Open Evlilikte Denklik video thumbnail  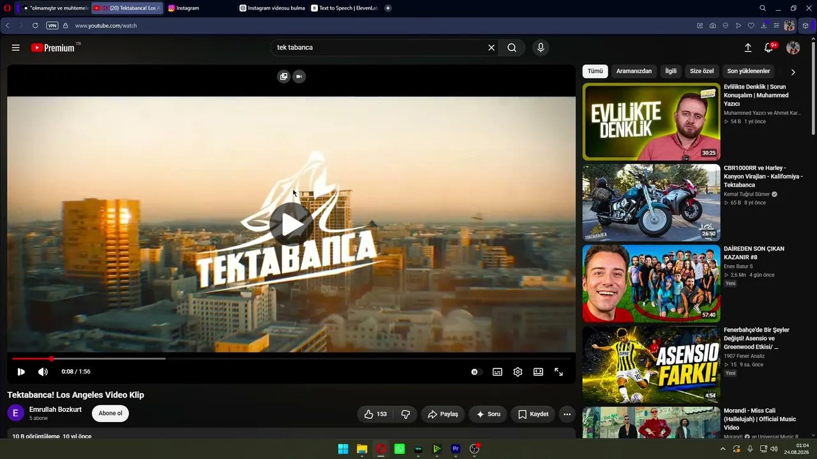point(651,122)
